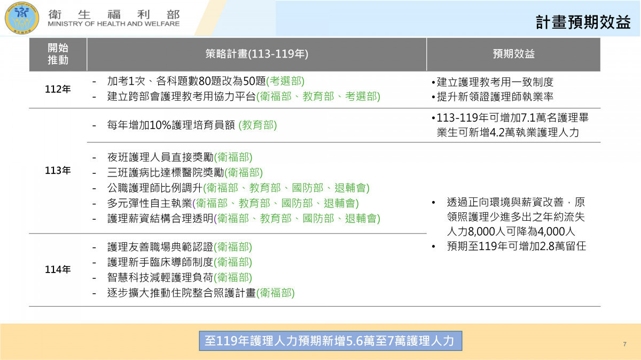
Task: Click the bullet 預期至119年可增加2.8萬留任
Action: pos(510,246)
